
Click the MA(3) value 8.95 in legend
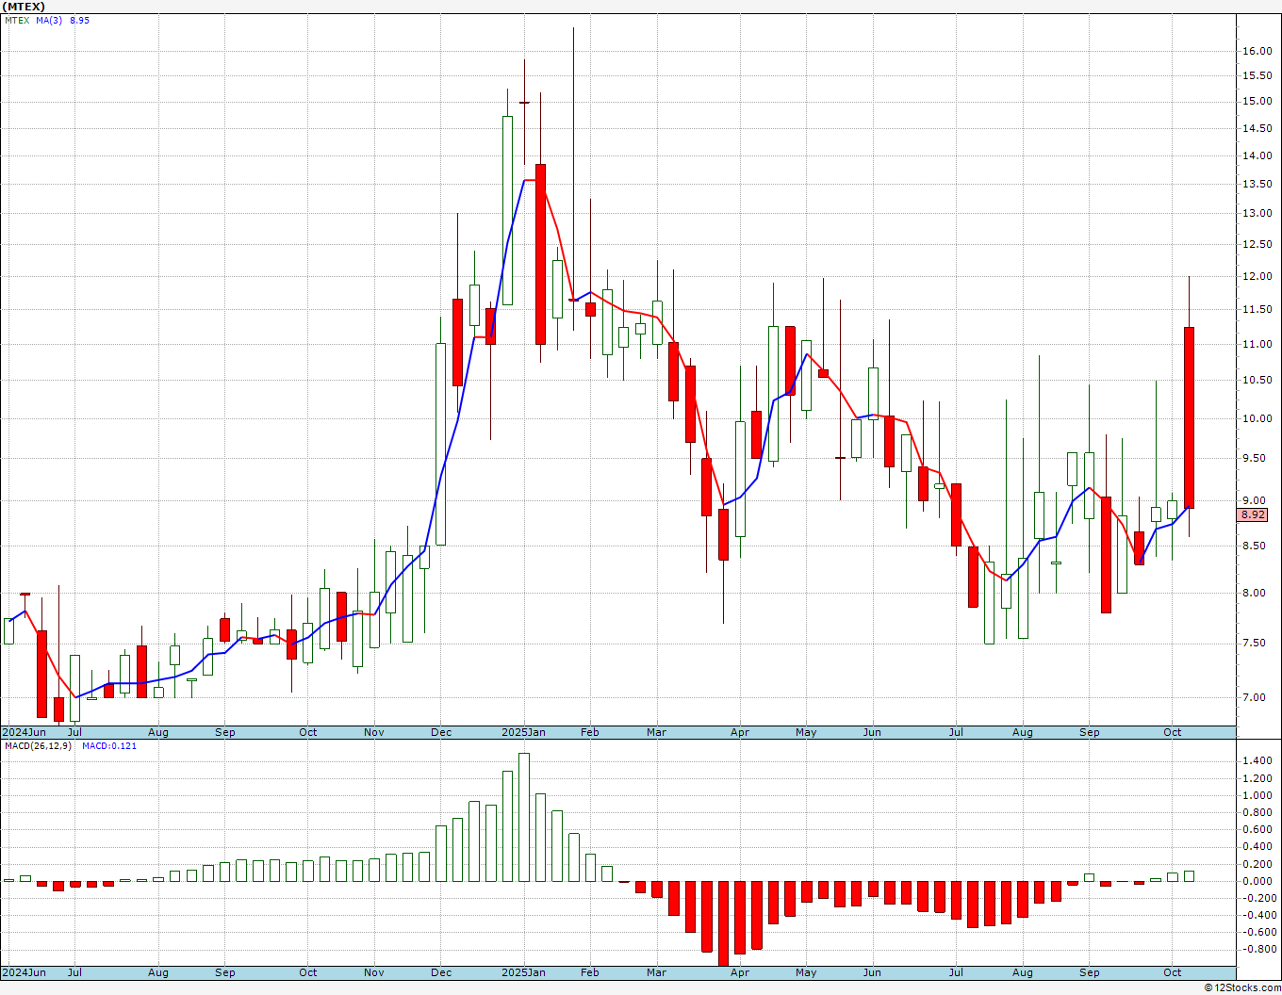79,20
